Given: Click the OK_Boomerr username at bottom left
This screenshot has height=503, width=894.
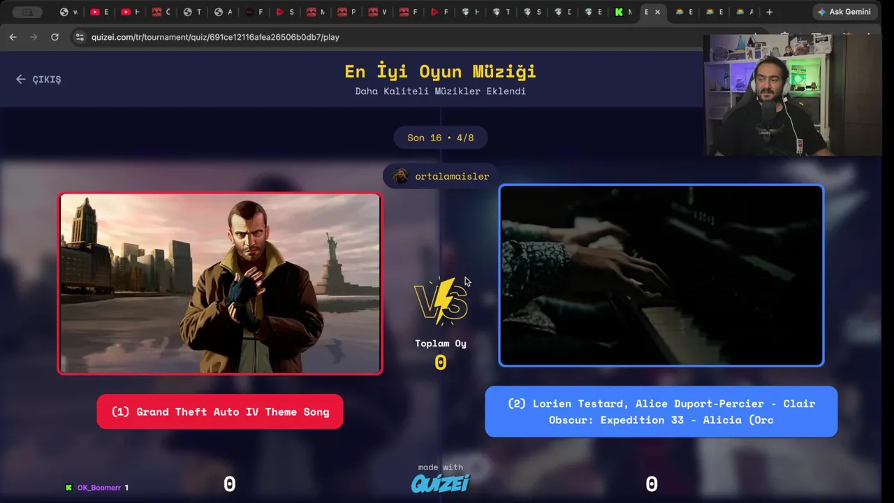Looking at the screenshot, I should pos(99,488).
